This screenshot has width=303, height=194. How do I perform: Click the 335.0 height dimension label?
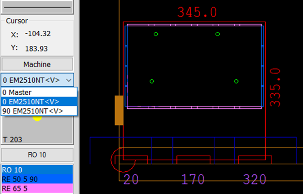pos(275,87)
